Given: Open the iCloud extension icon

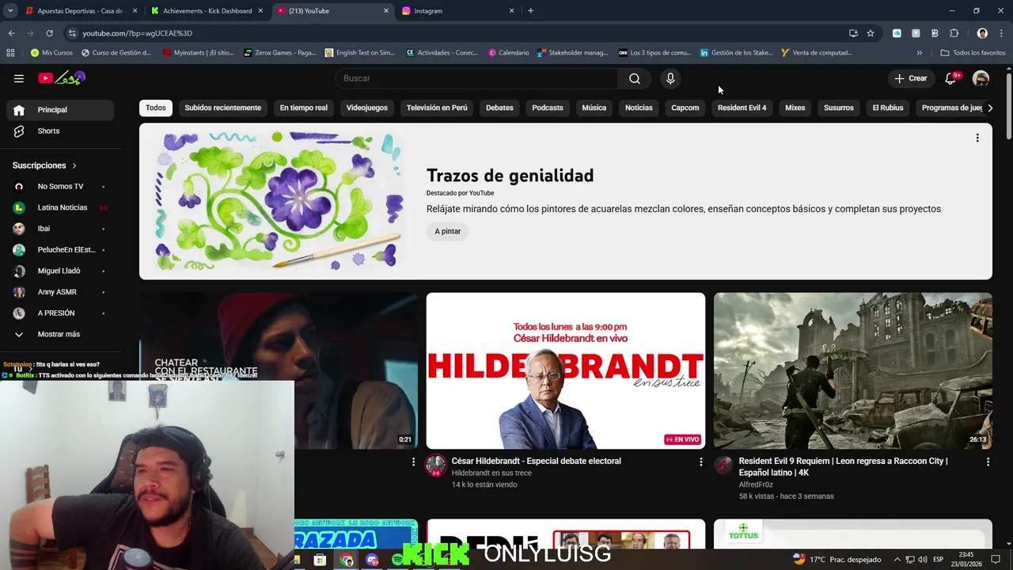Looking at the screenshot, I should [x=897, y=33].
